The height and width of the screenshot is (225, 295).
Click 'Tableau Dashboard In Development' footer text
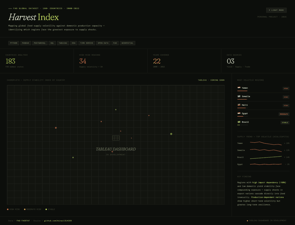[x=268, y=221]
